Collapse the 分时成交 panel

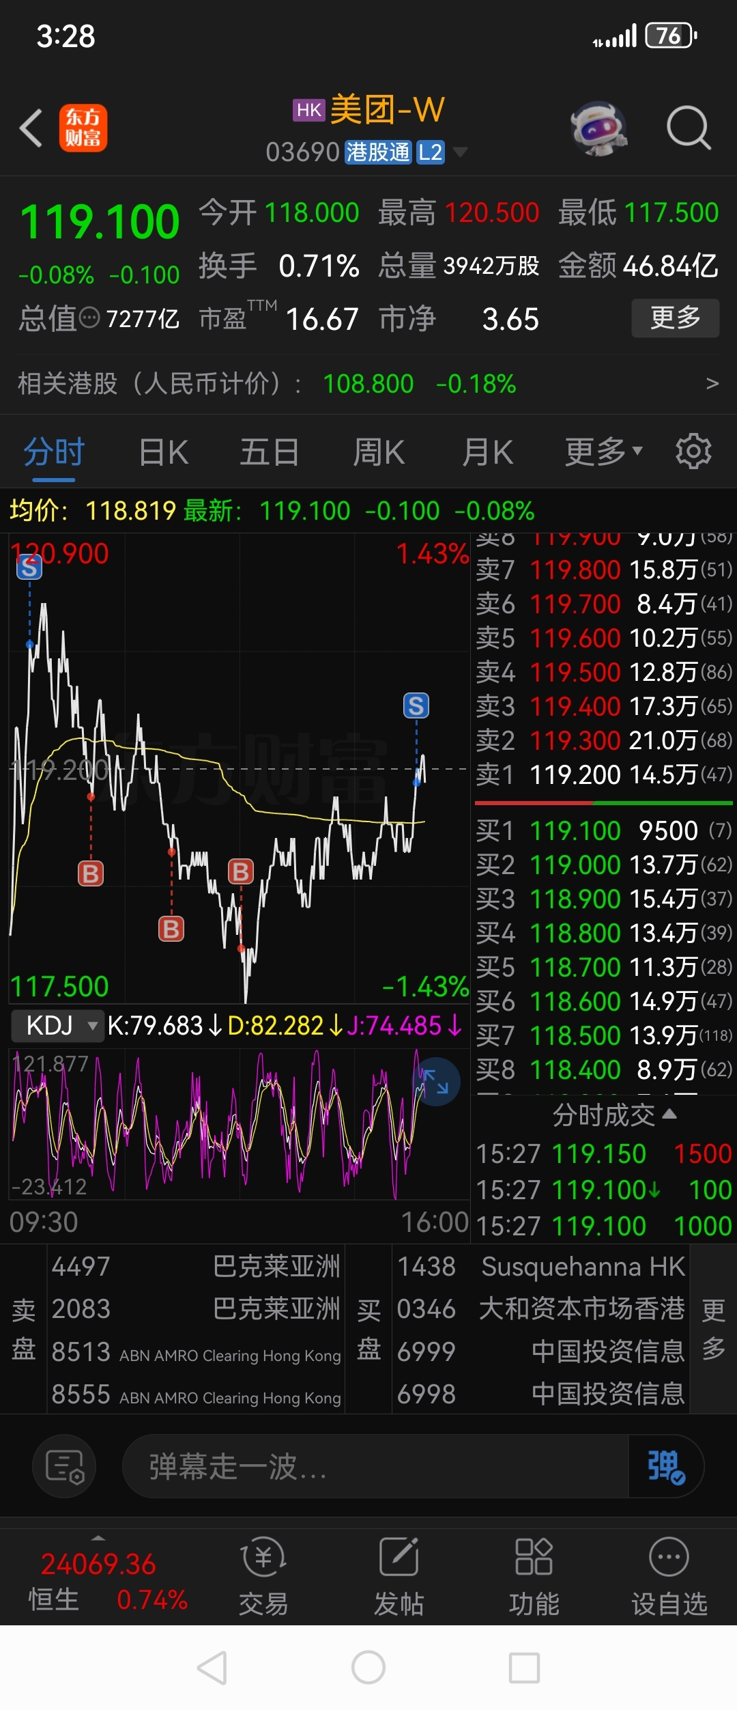614,1115
